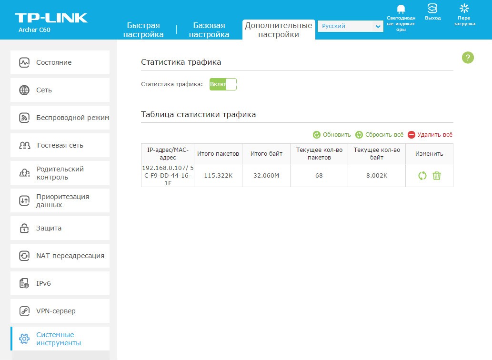
Task: Reset statistics for the 192.168.0.107 row
Action: coord(422,176)
